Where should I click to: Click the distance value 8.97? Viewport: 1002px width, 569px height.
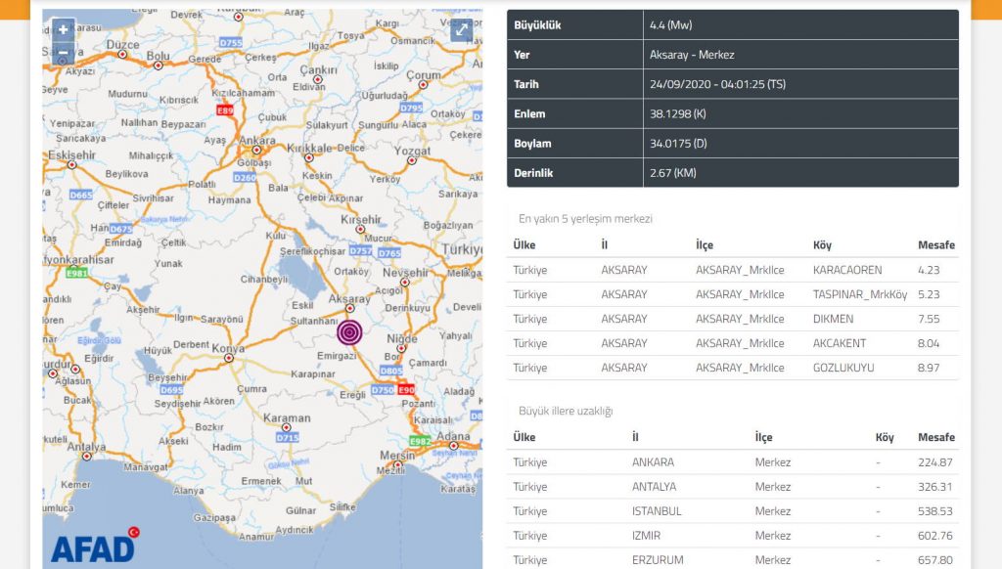pyautogui.click(x=929, y=368)
